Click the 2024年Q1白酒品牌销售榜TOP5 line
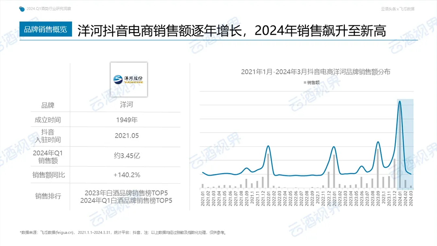This screenshot has height=246, width=437. pos(126,201)
